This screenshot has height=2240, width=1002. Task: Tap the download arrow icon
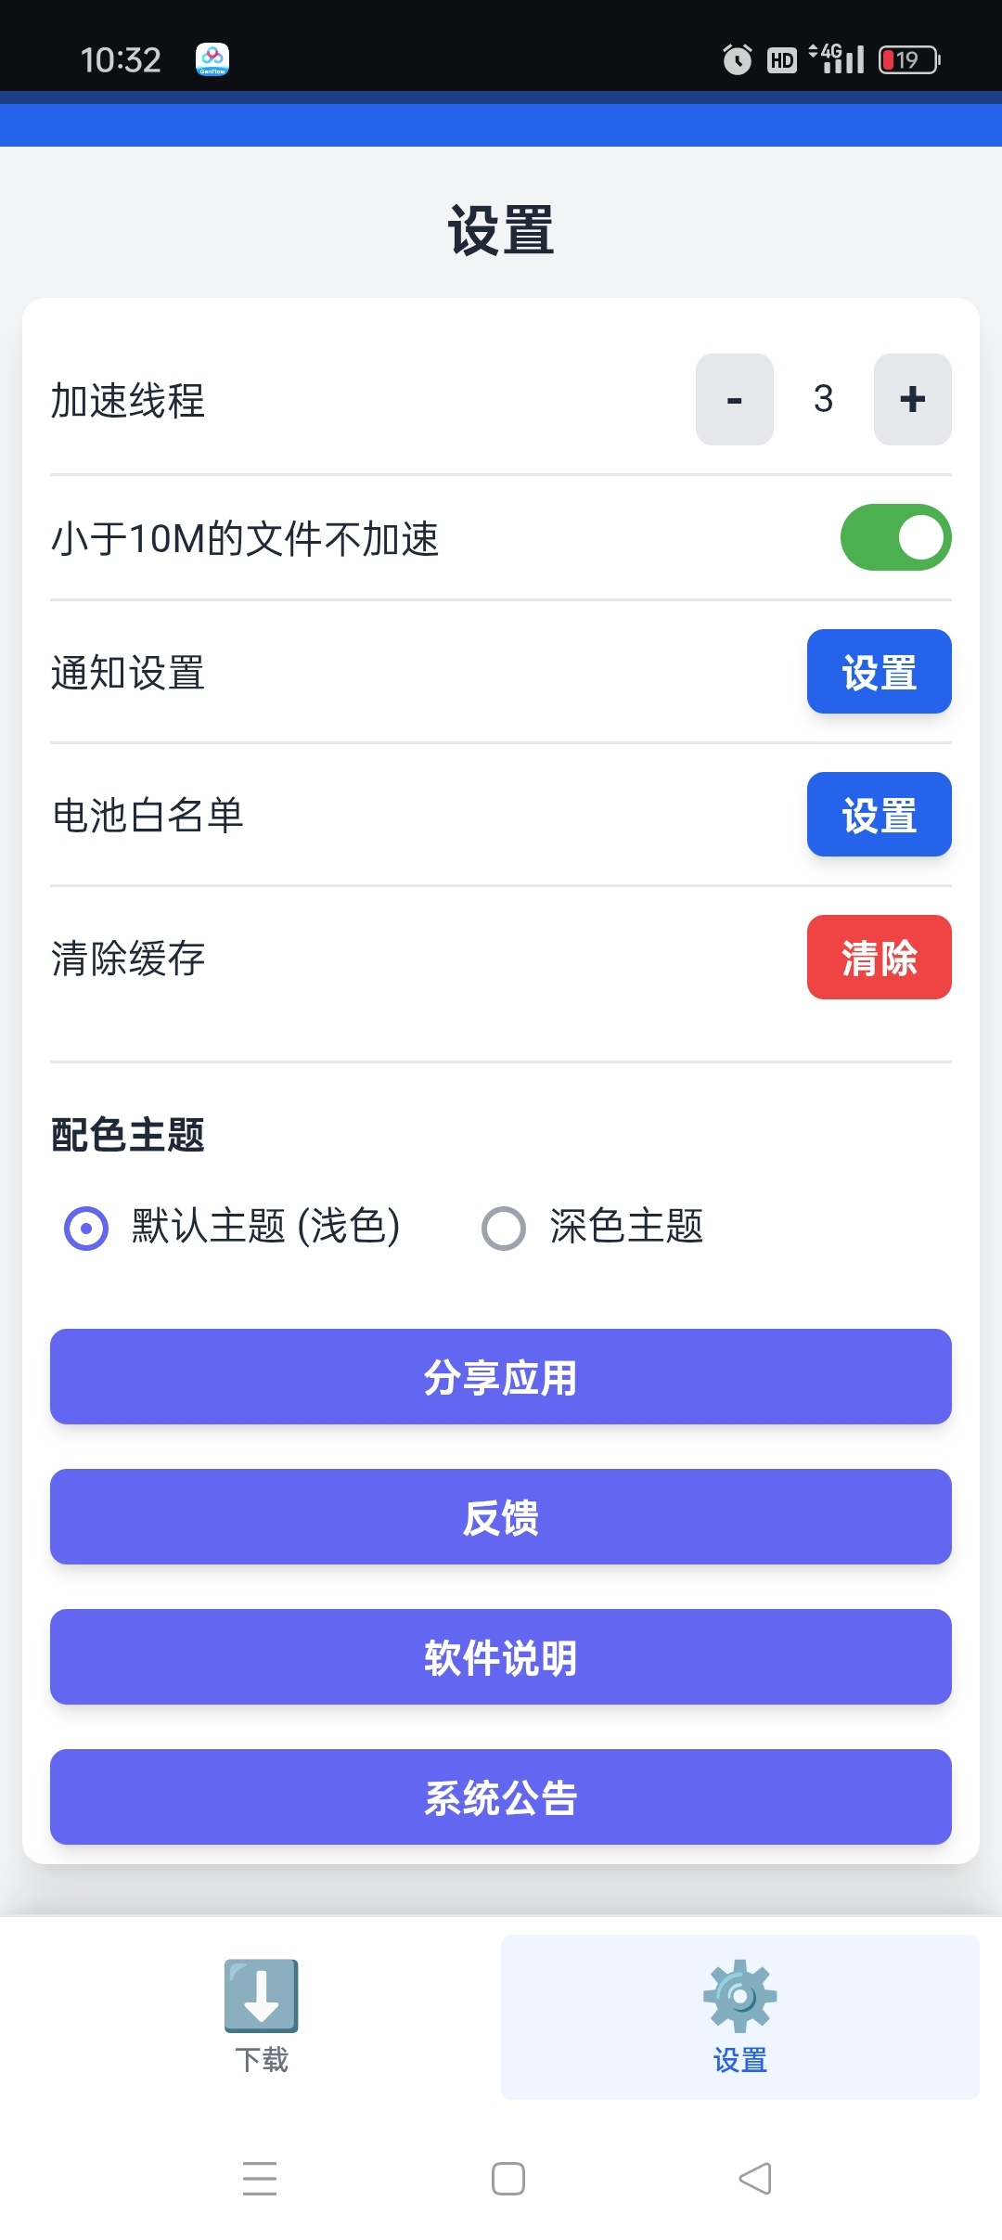261,1995
